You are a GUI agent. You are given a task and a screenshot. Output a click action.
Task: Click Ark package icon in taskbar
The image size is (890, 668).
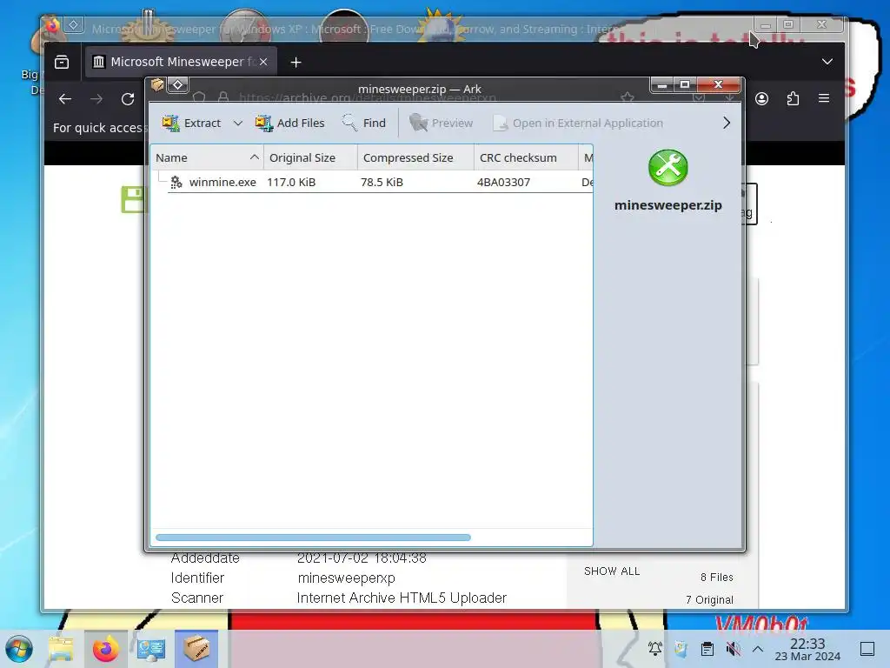196,649
